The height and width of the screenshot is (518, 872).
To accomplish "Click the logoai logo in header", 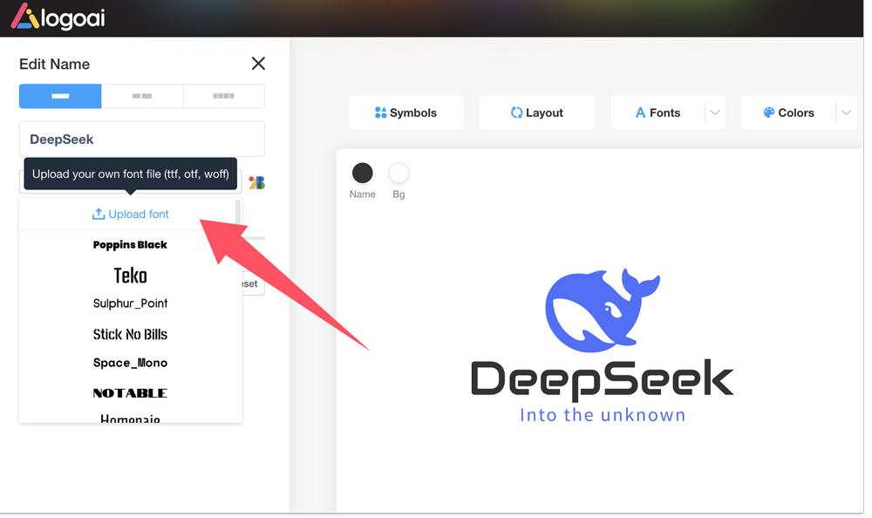I will tap(58, 17).
